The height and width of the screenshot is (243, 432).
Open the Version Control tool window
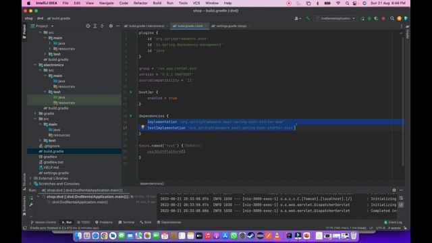coord(43,222)
